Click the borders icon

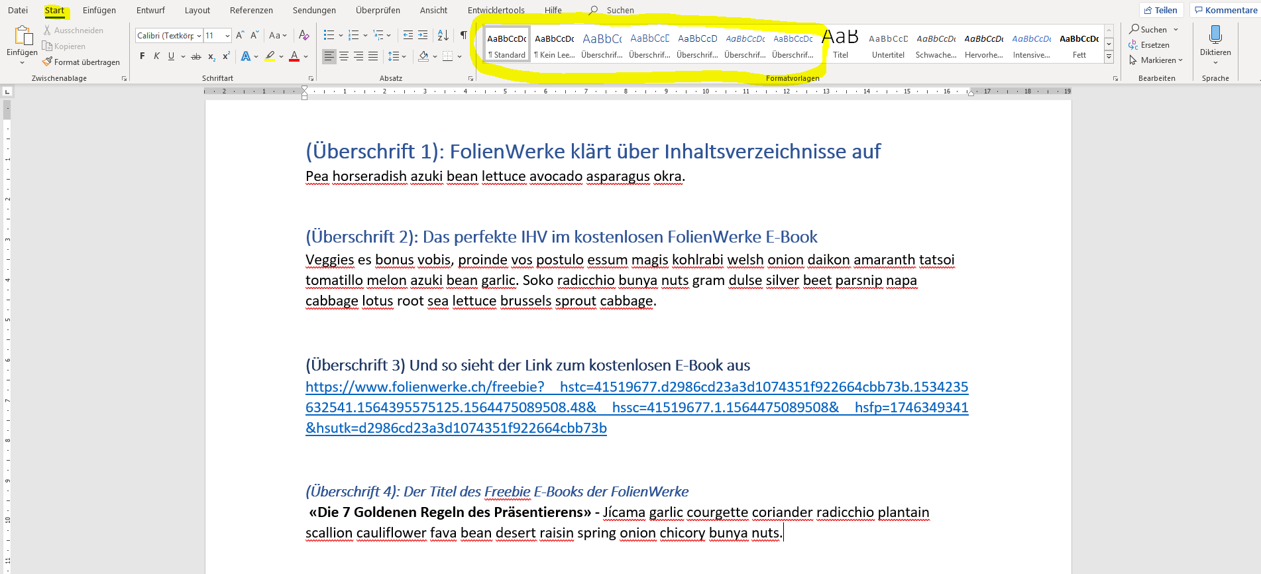coord(448,56)
